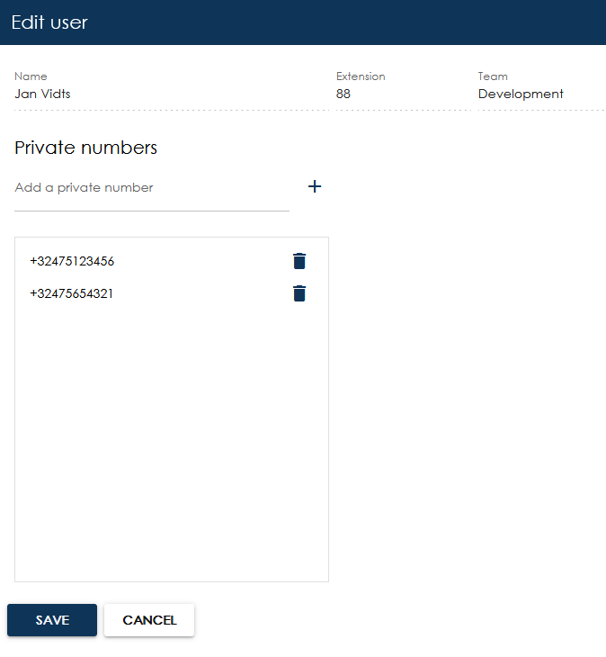Viewport: 606px width, 657px height.
Task: Click the CANCEL button
Action: click(149, 620)
